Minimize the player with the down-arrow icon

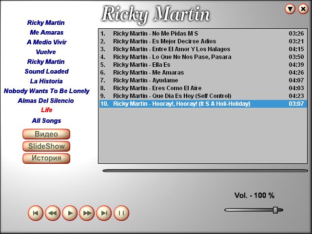(x=290, y=9)
